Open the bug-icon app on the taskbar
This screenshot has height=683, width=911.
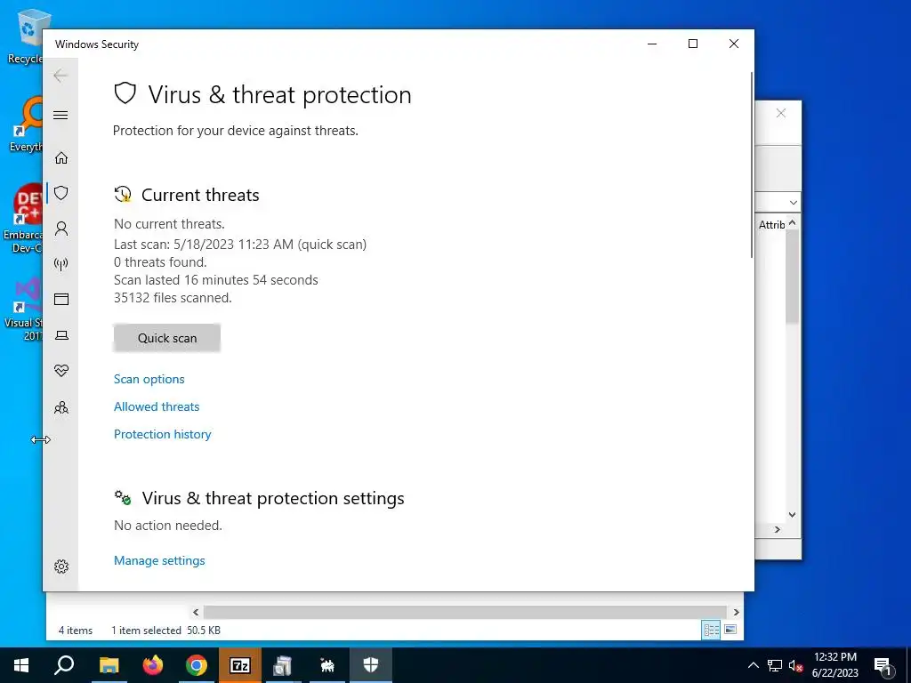click(327, 665)
